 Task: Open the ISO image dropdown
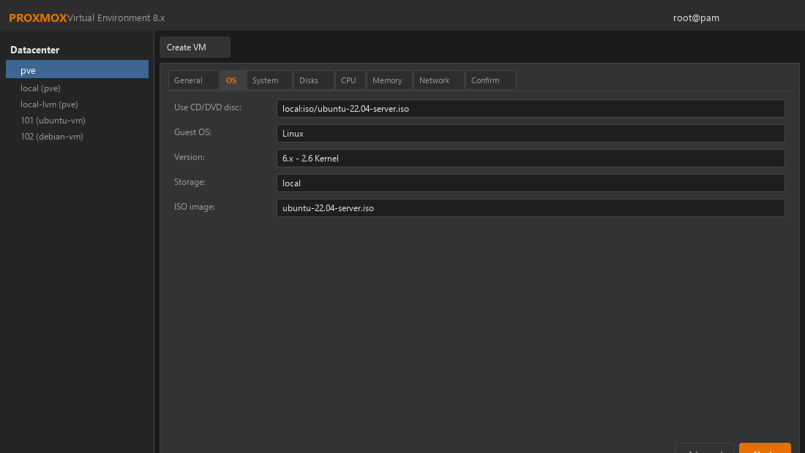531,208
